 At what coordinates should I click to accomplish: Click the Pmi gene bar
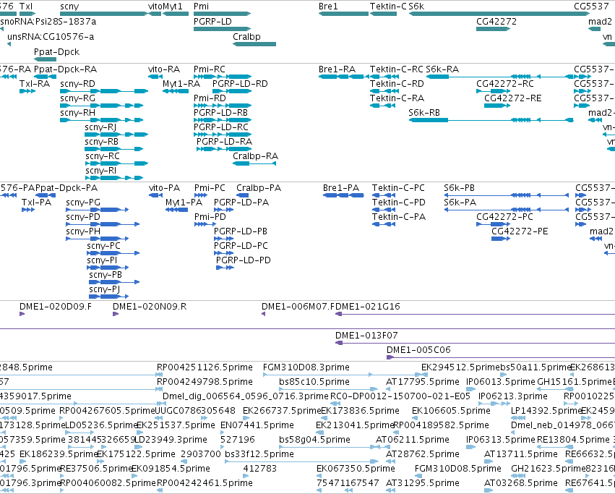(222, 14)
